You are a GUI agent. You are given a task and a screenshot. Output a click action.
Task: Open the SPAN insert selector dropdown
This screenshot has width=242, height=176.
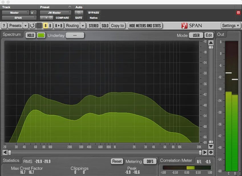pyautogui.click(x=19, y=18)
